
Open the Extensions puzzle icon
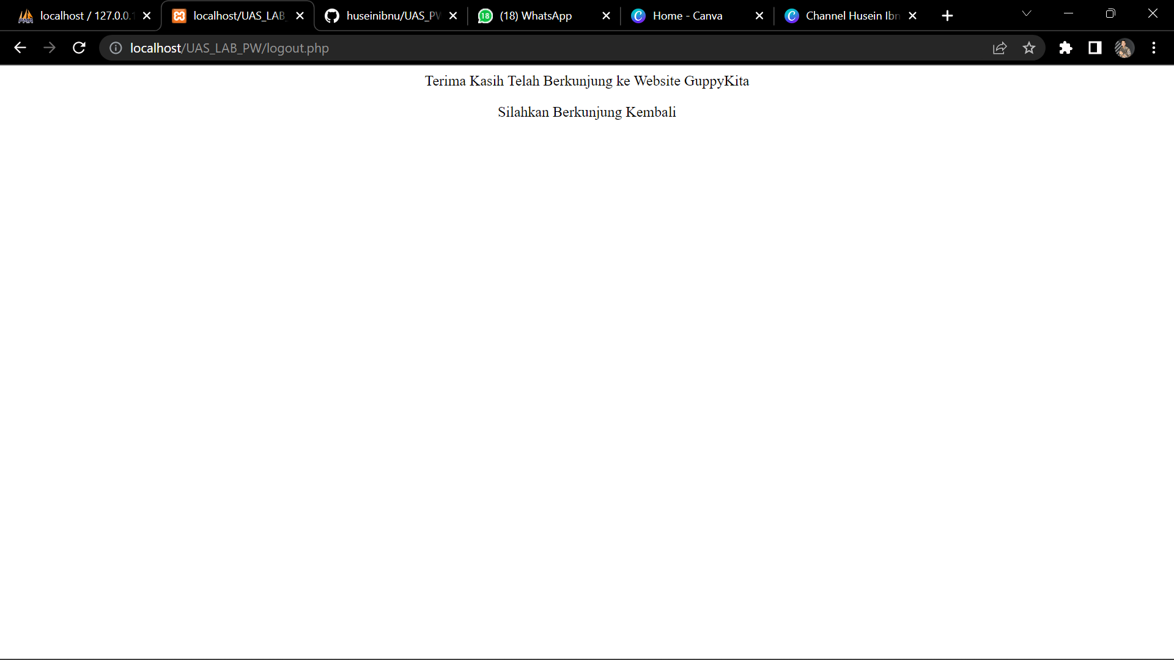point(1066,48)
